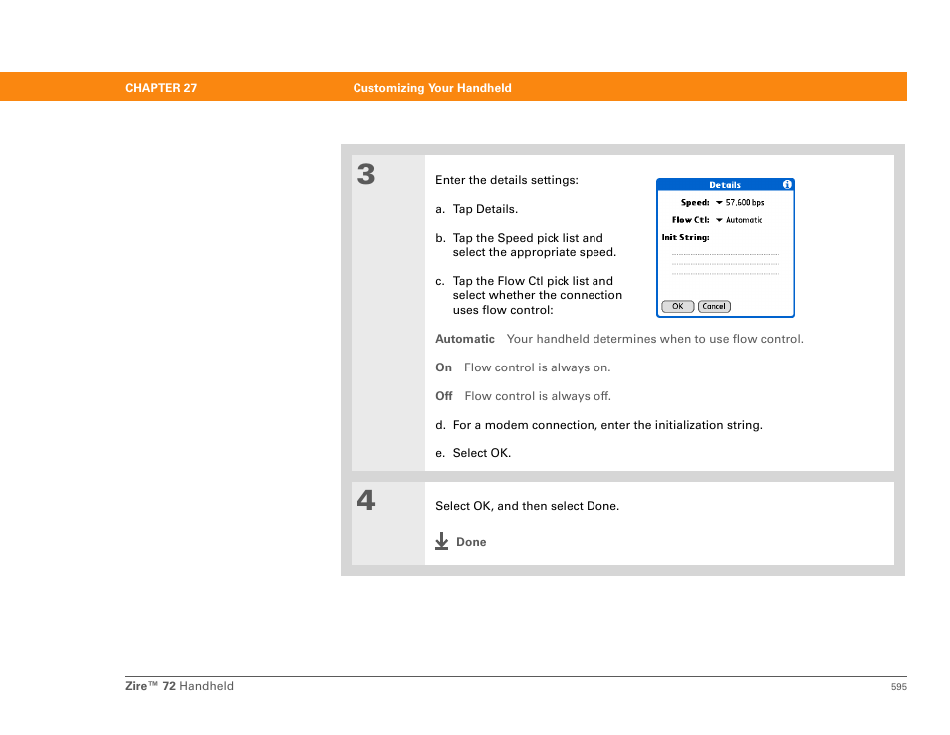The image size is (950, 735).
Task: Click the modem initialization string step text
Action: [607, 425]
